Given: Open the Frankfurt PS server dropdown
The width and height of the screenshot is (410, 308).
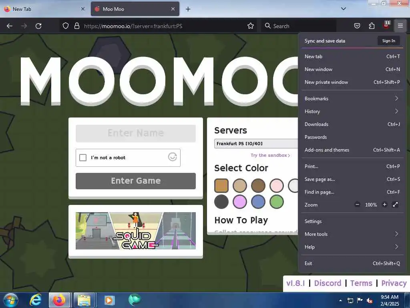Looking at the screenshot, I should (x=256, y=144).
